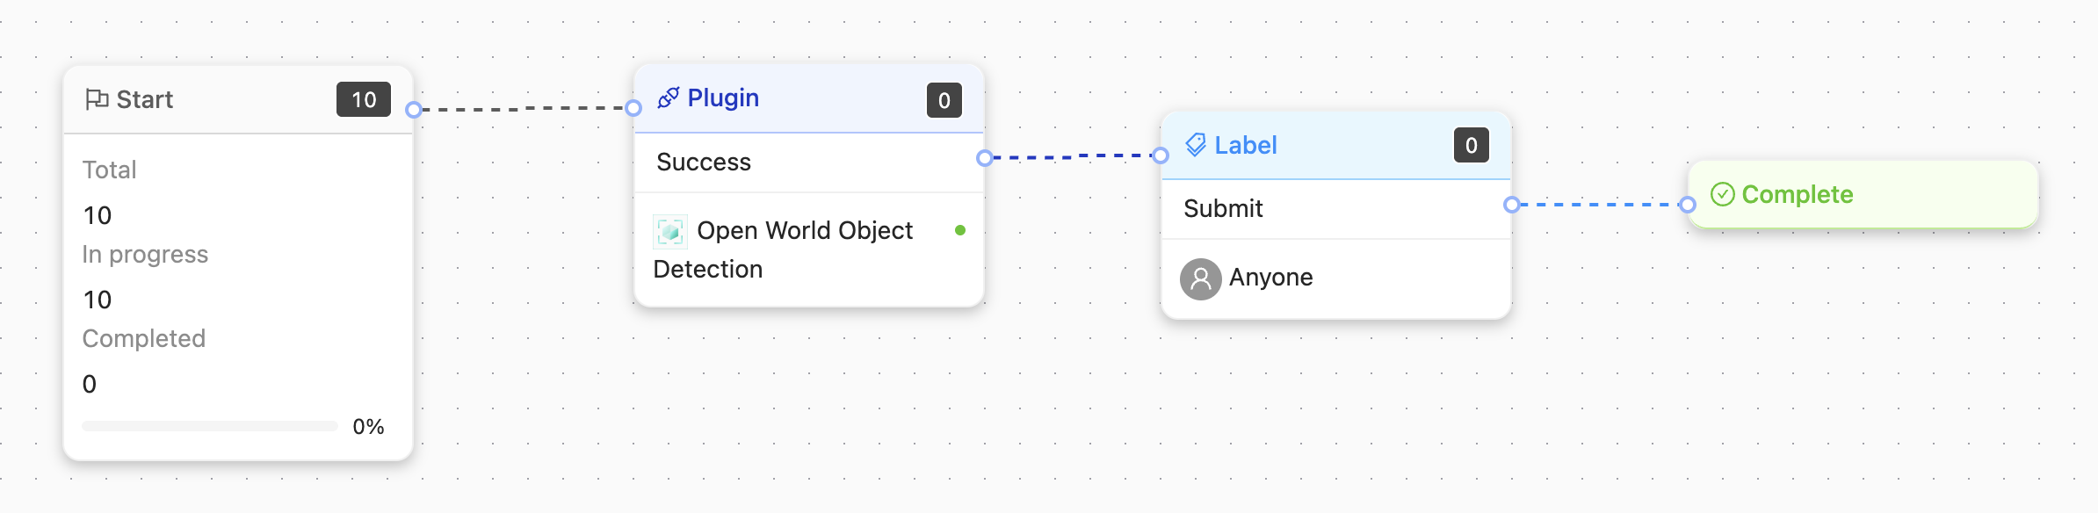This screenshot has width=2098, height=513.
Task: Click the Plugin node plug icon
Action: tap(669, 98)
